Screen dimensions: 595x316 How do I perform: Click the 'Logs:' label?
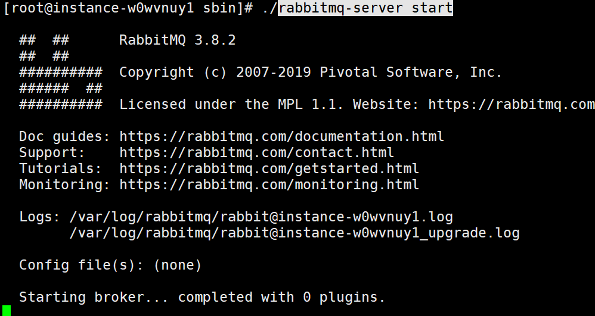coord(39,217)
